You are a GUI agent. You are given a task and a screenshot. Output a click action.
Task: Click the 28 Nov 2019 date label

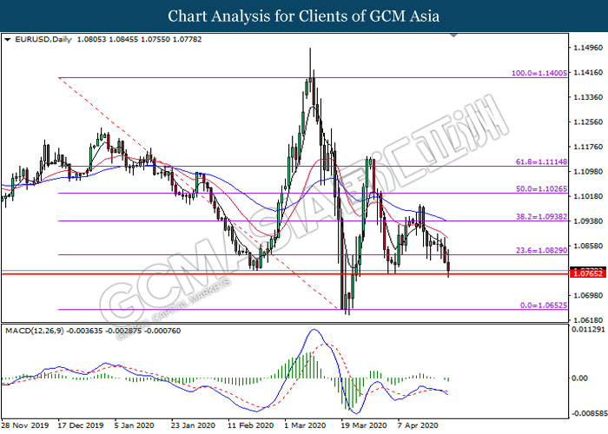point(25,425)
